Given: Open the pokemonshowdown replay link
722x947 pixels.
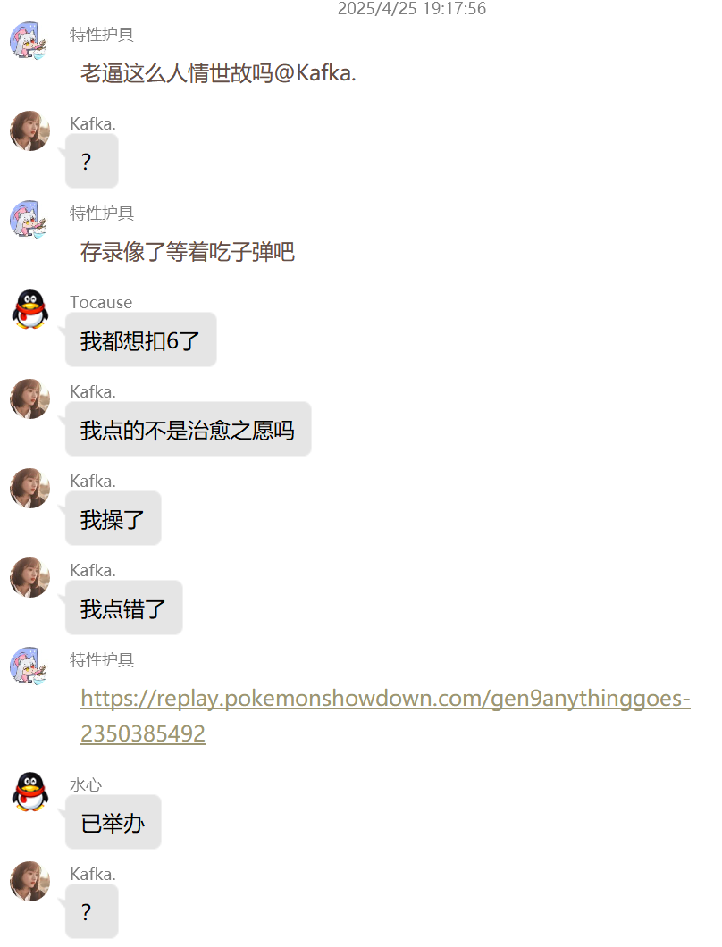Looking at the screenshot, I should pos(385,716).
